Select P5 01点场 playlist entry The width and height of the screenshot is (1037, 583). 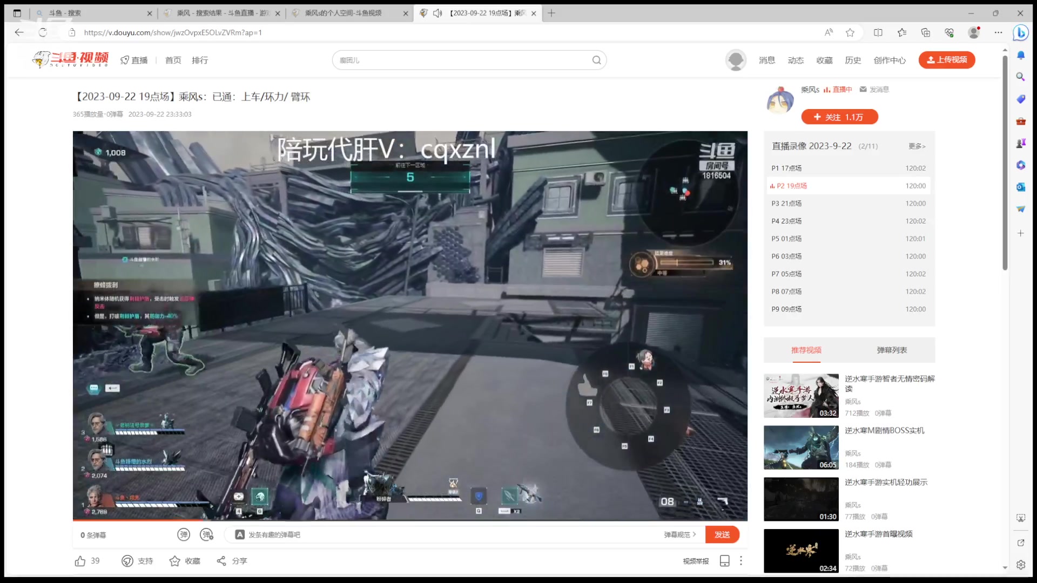849,238
